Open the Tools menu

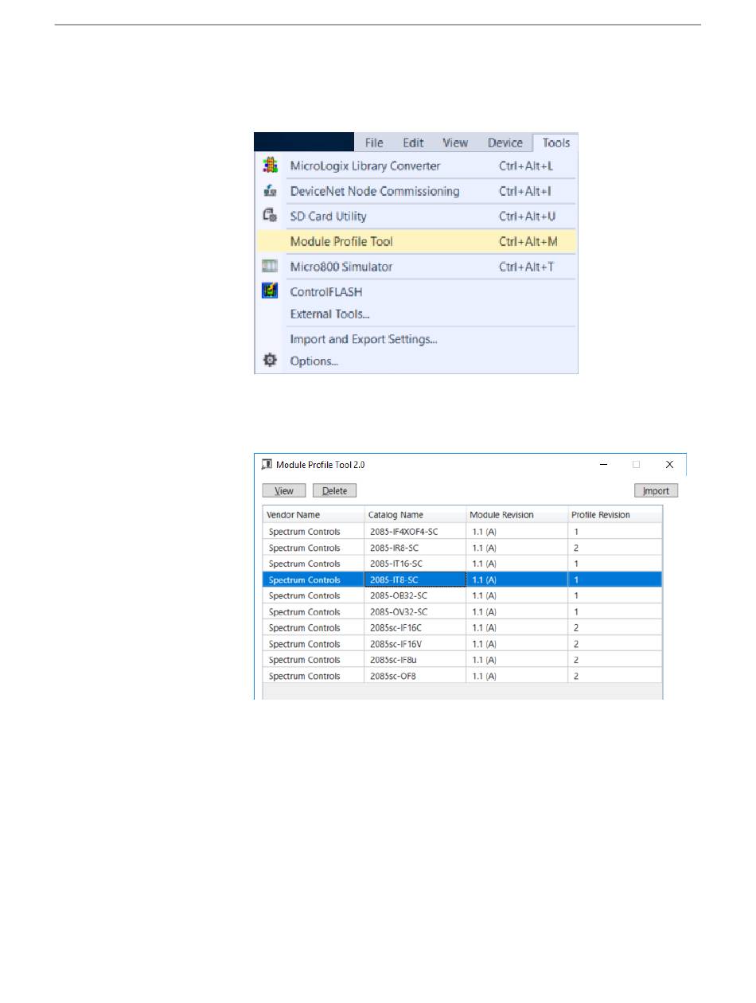[555, 142]
